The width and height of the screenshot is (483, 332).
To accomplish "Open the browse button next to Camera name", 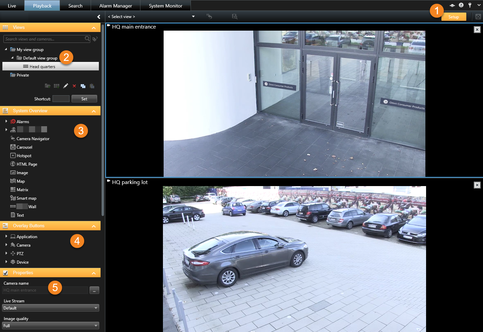I will pyautogui.click(x=94, y=290).
